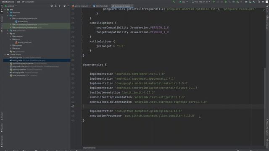Click the jvmTarget = '1.8' line
The image size is (269, 151).
111,46
